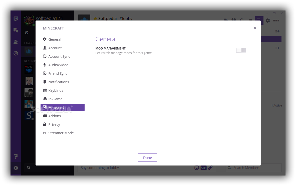296x186 pixels.
Task: Click the search field in left panel
Action: (x=47, y=168)
